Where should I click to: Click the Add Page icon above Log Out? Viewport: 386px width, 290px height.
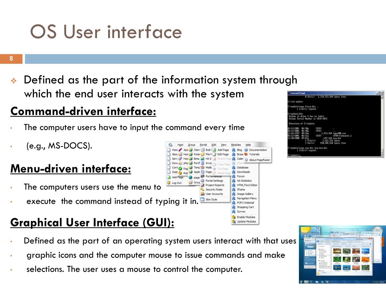(169, 177)
